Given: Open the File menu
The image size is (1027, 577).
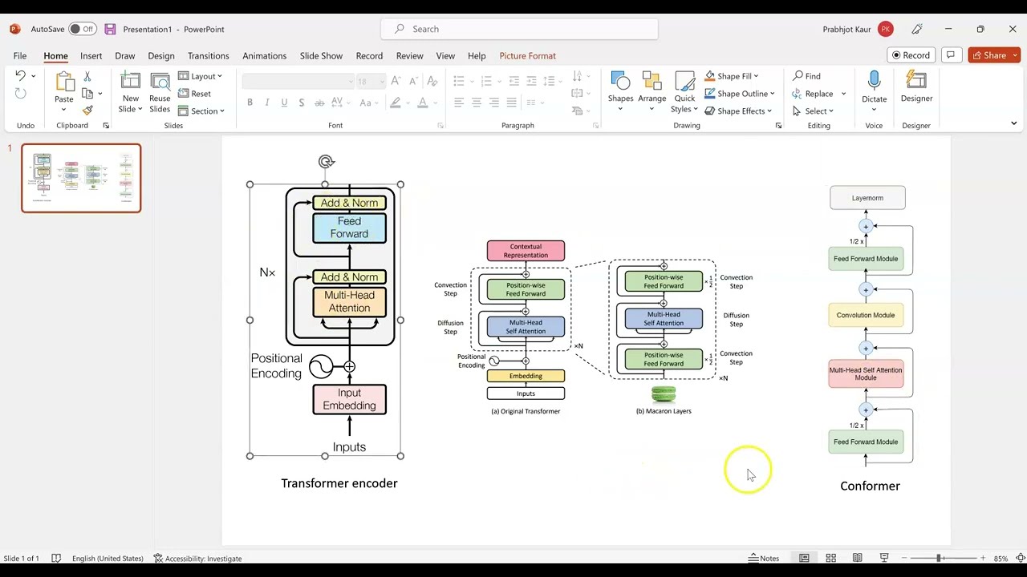Looking at the screenshot, I should coord(20,55).
